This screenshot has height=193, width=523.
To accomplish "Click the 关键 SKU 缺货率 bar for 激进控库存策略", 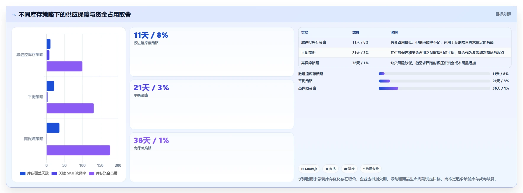I will (48, 55).
